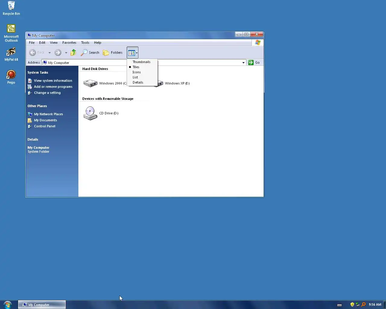
Task: Click the Views toolbar button
Action: 132,53
